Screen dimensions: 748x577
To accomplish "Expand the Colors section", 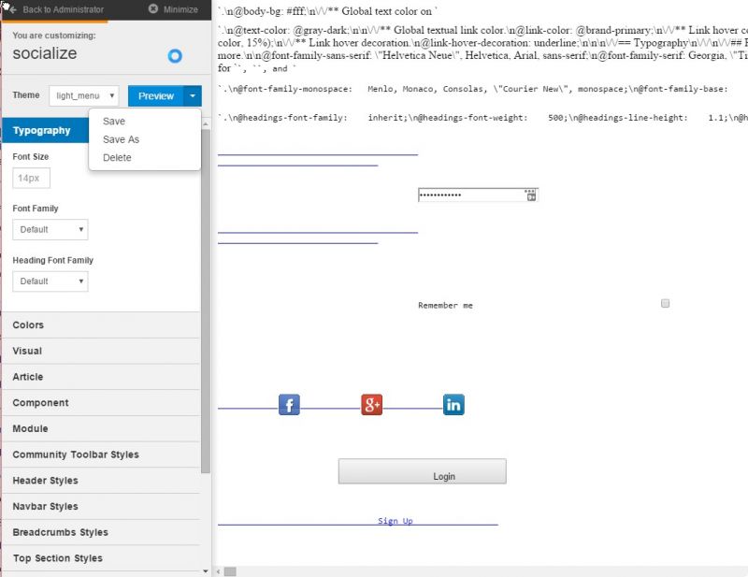I will click(101, 325).
